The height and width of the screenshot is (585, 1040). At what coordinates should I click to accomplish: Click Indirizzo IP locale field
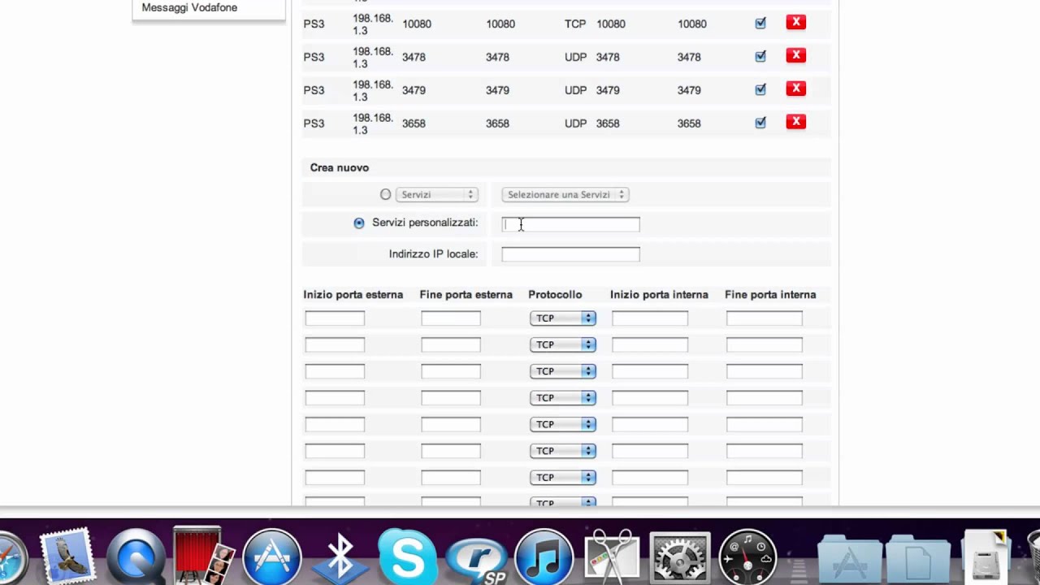pos(570,254)
